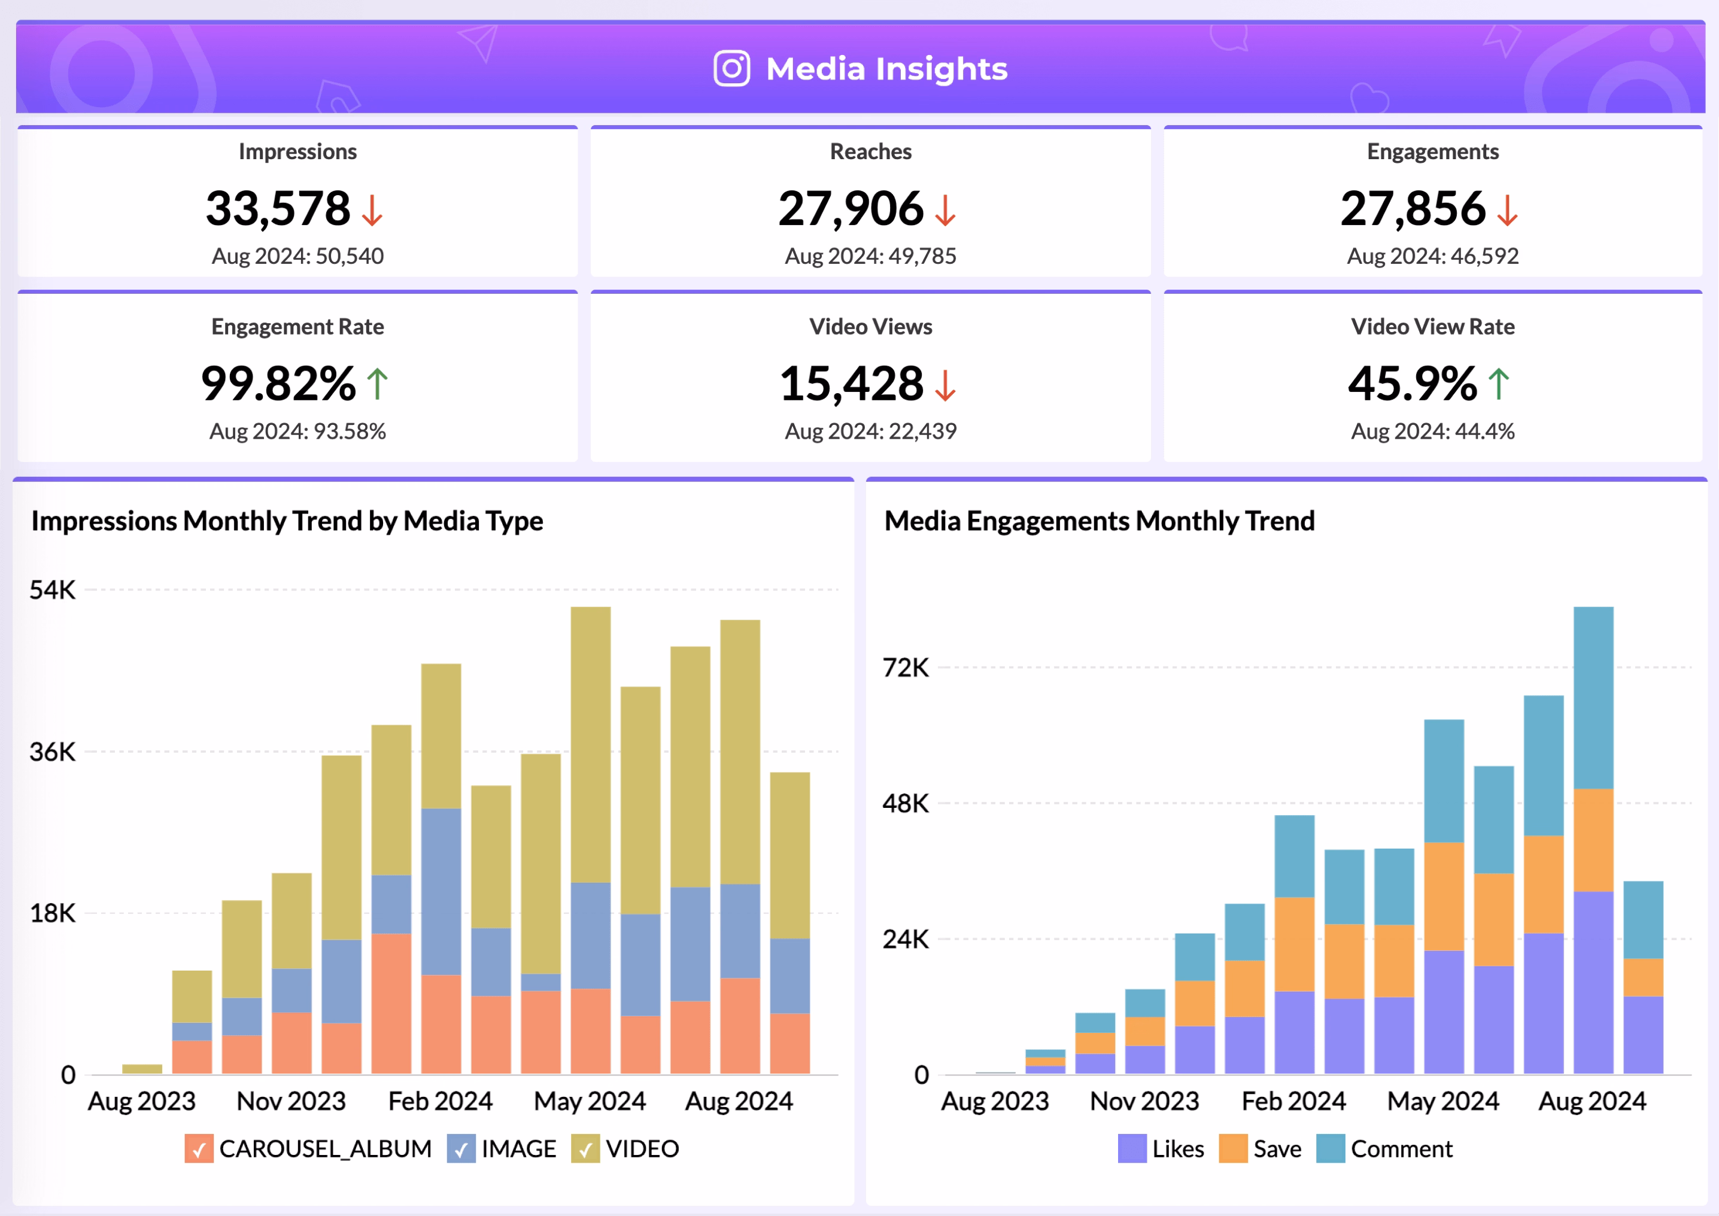The width and height of the screenshot is (1719, 1216).
Task: Click the Impressions value 33,578
Action: click(278, 208)
